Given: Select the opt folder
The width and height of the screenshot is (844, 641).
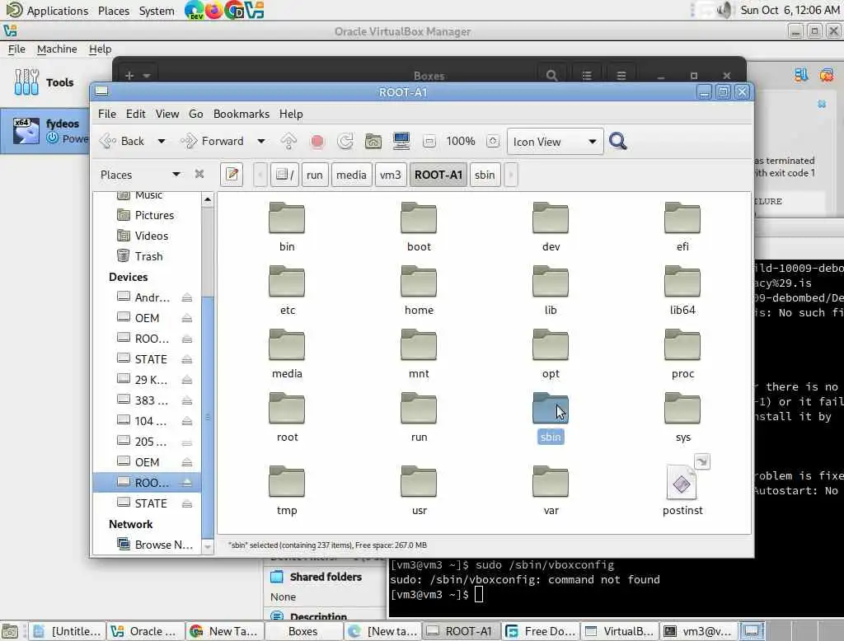Looking at the screenshot, I should point(551,345).
